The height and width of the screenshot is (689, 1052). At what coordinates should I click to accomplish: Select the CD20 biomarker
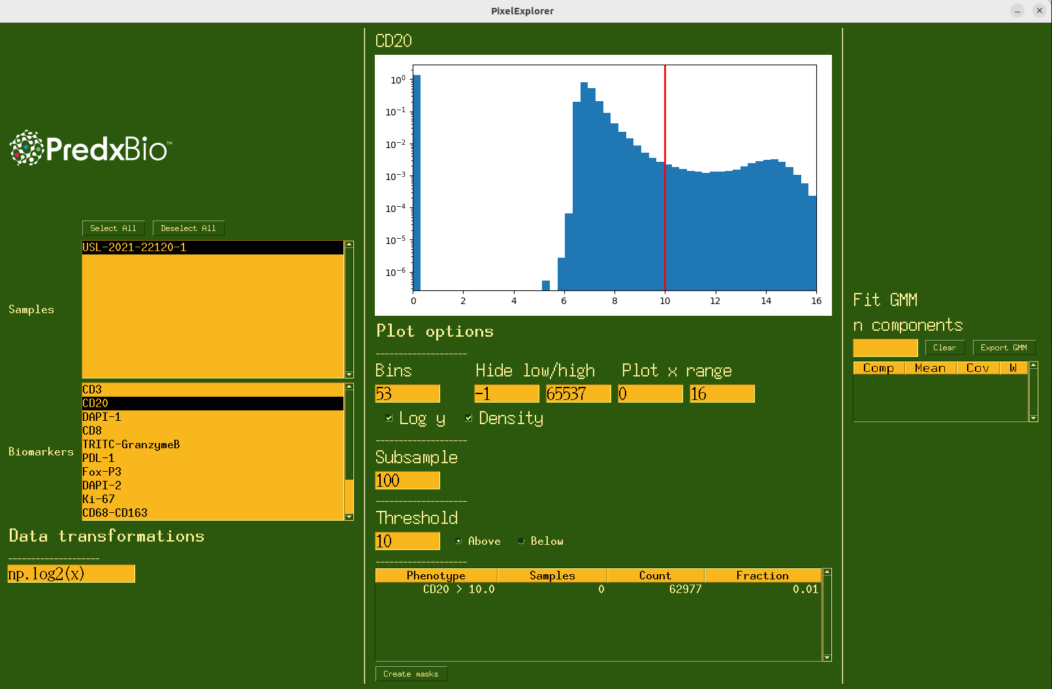click(x=213, y=403)
